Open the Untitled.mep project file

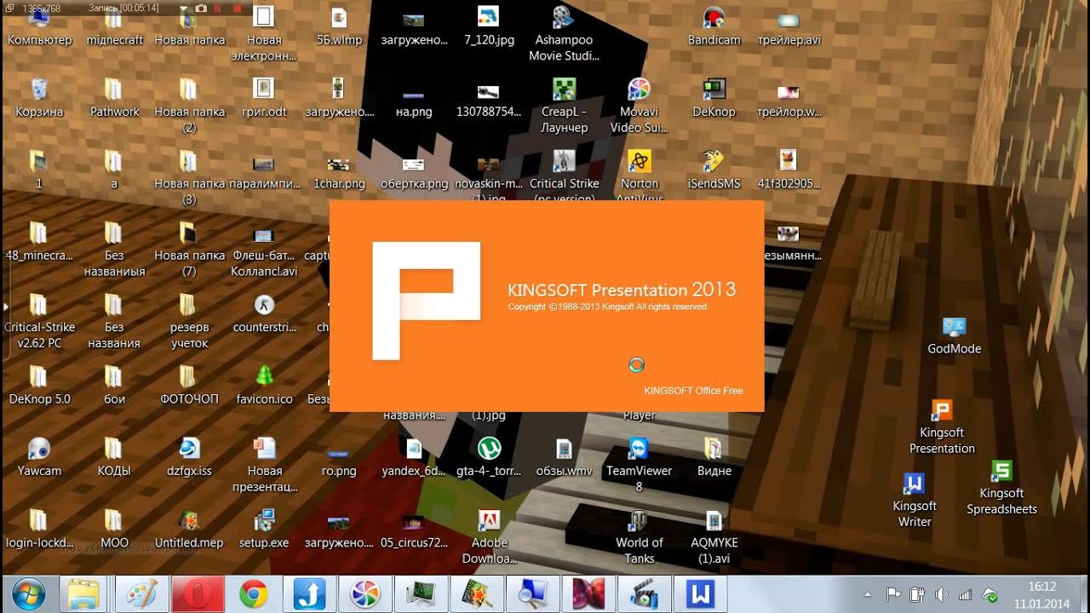(189, 530)
